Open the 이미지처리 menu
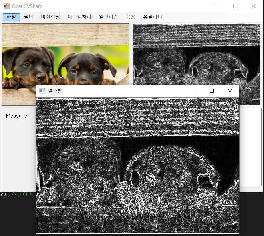The height and width of the screenshot is (236, 264). (x=79, y=17)
